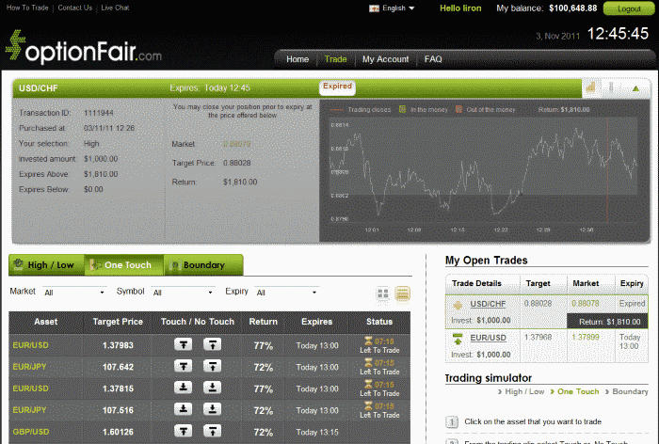The image size is (659, 444).
Task: Open Contact Us link
Action: [74, 8]
